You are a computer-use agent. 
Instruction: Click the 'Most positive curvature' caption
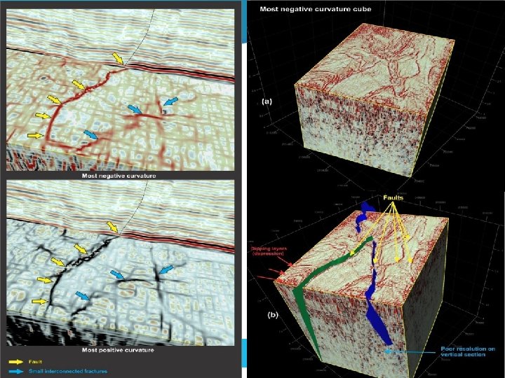click(118, 350)
